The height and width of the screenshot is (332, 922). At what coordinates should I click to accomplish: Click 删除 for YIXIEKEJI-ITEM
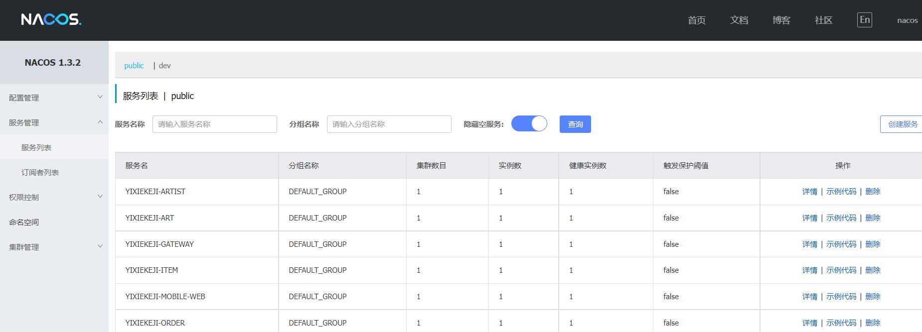(873, 270)
